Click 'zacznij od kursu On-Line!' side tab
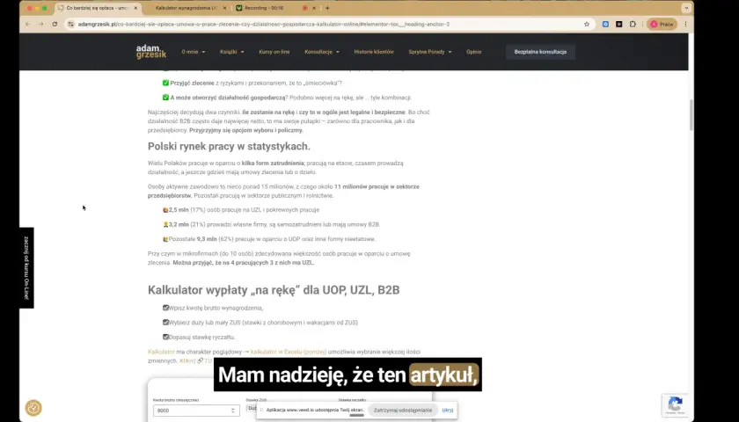Screen dimensions: 739x422 [26, 267]
